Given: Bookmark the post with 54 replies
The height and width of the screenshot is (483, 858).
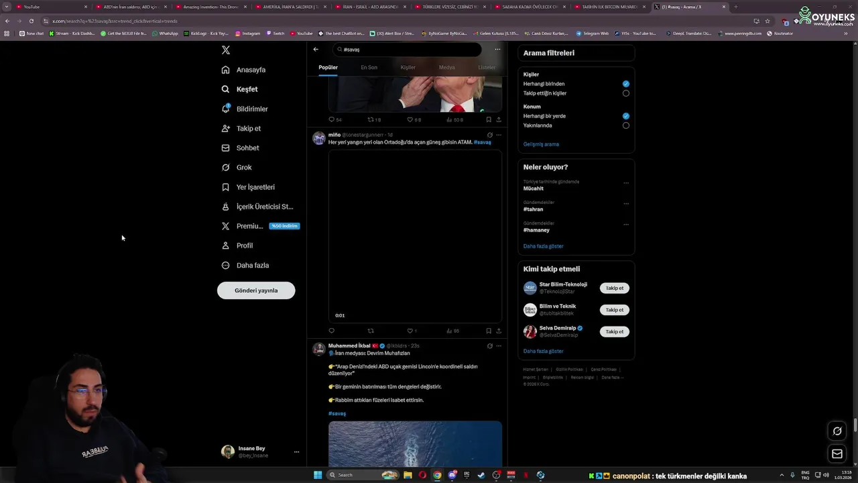Looking at the screenshot, I should pyautogui.click(x=489, y=119).
